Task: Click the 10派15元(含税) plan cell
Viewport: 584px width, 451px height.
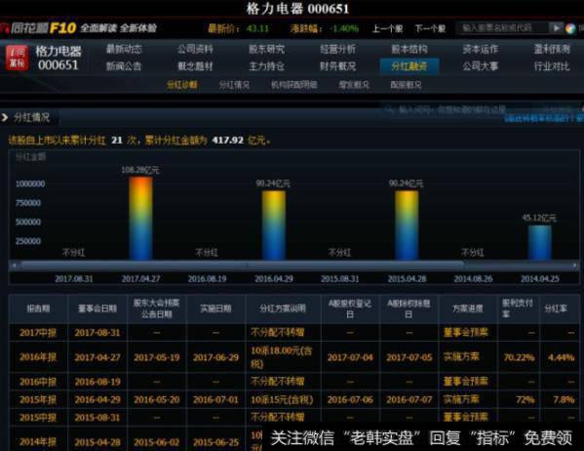Action: pyautogui.click(x=282, y=399)
